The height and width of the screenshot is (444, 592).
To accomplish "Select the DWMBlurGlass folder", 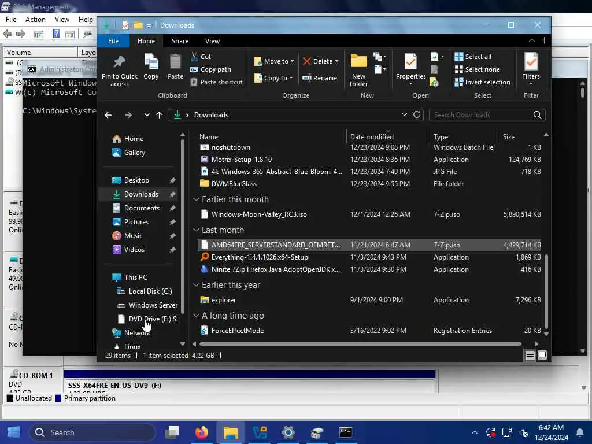I will [369, 184].
